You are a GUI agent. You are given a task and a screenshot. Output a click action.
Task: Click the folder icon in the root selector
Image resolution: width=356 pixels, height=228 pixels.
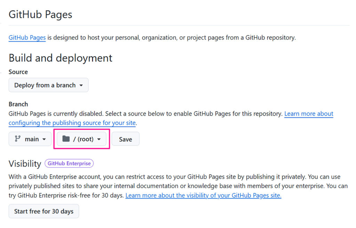tap(66, 139)
